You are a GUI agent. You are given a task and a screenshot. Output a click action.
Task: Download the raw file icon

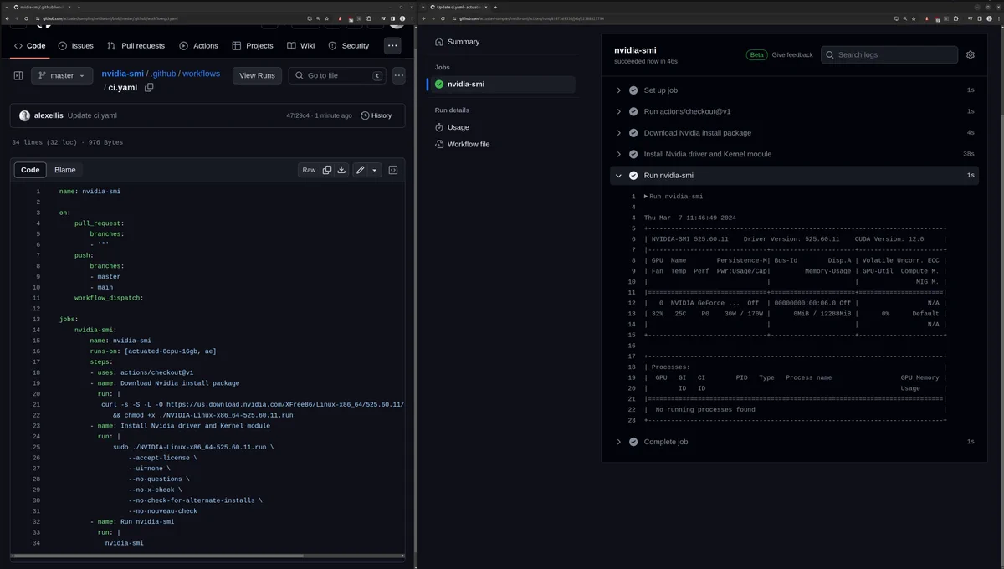point(341,170)
